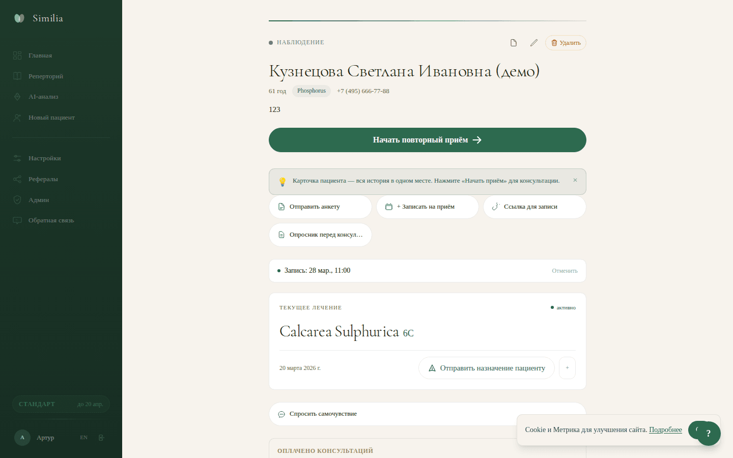
Task: Log out using the door icon
Action: coord(101,437)
